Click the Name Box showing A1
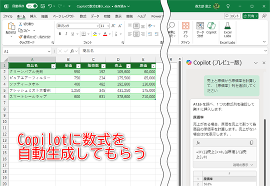 [x=27, y=51]
